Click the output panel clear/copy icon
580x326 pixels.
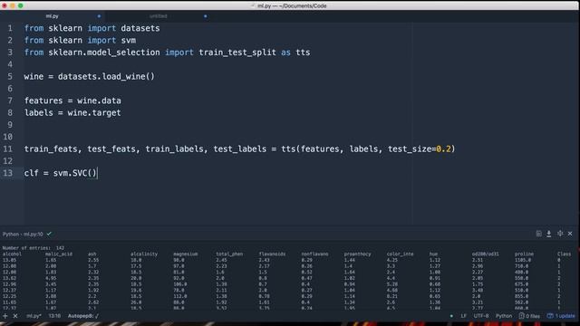coord(538,234)
